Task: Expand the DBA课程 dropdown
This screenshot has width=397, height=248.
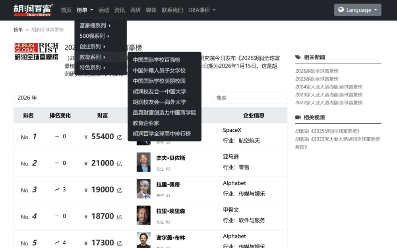Action: [202, 10]
